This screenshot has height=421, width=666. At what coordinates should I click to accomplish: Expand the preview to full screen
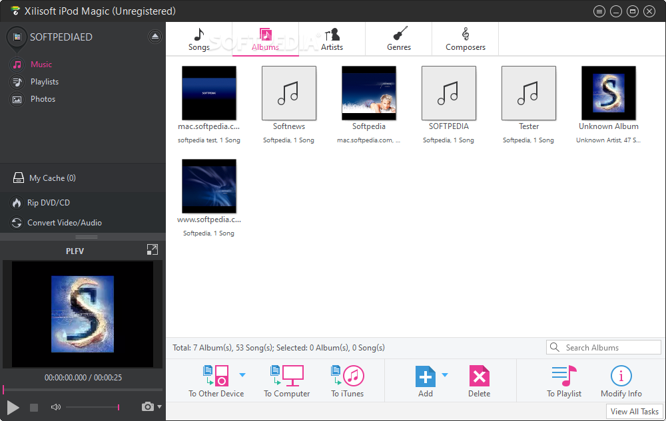tap(152, 249)
